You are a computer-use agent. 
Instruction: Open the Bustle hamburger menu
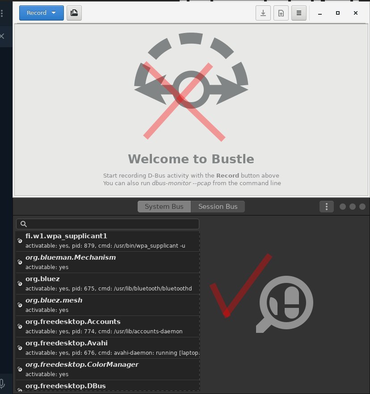(x=299, y=13)
